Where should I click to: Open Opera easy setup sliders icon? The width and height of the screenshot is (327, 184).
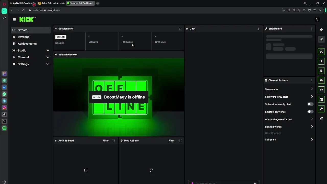point(314,10)
